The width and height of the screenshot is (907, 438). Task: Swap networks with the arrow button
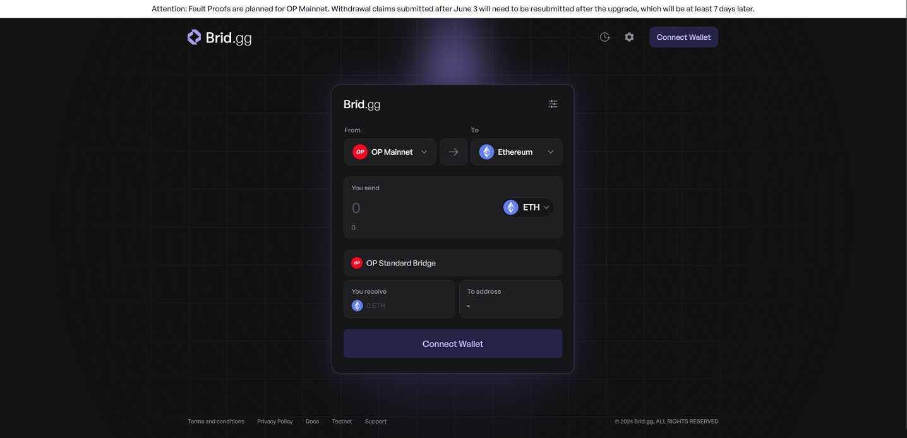click(x=453, y=152)
